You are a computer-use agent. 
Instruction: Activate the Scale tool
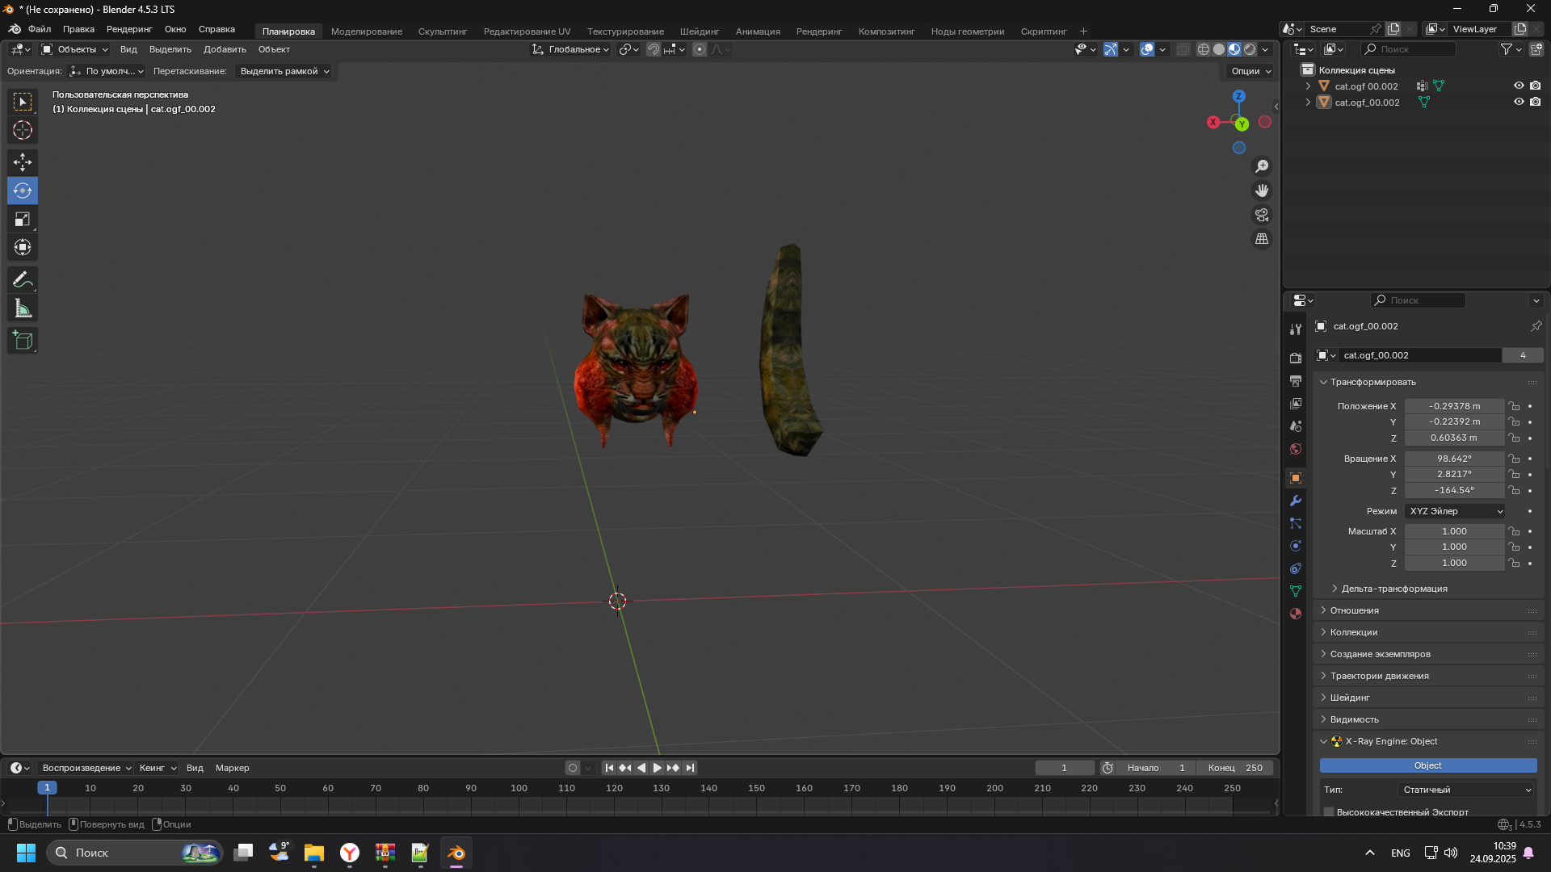(x=23, y=219)
